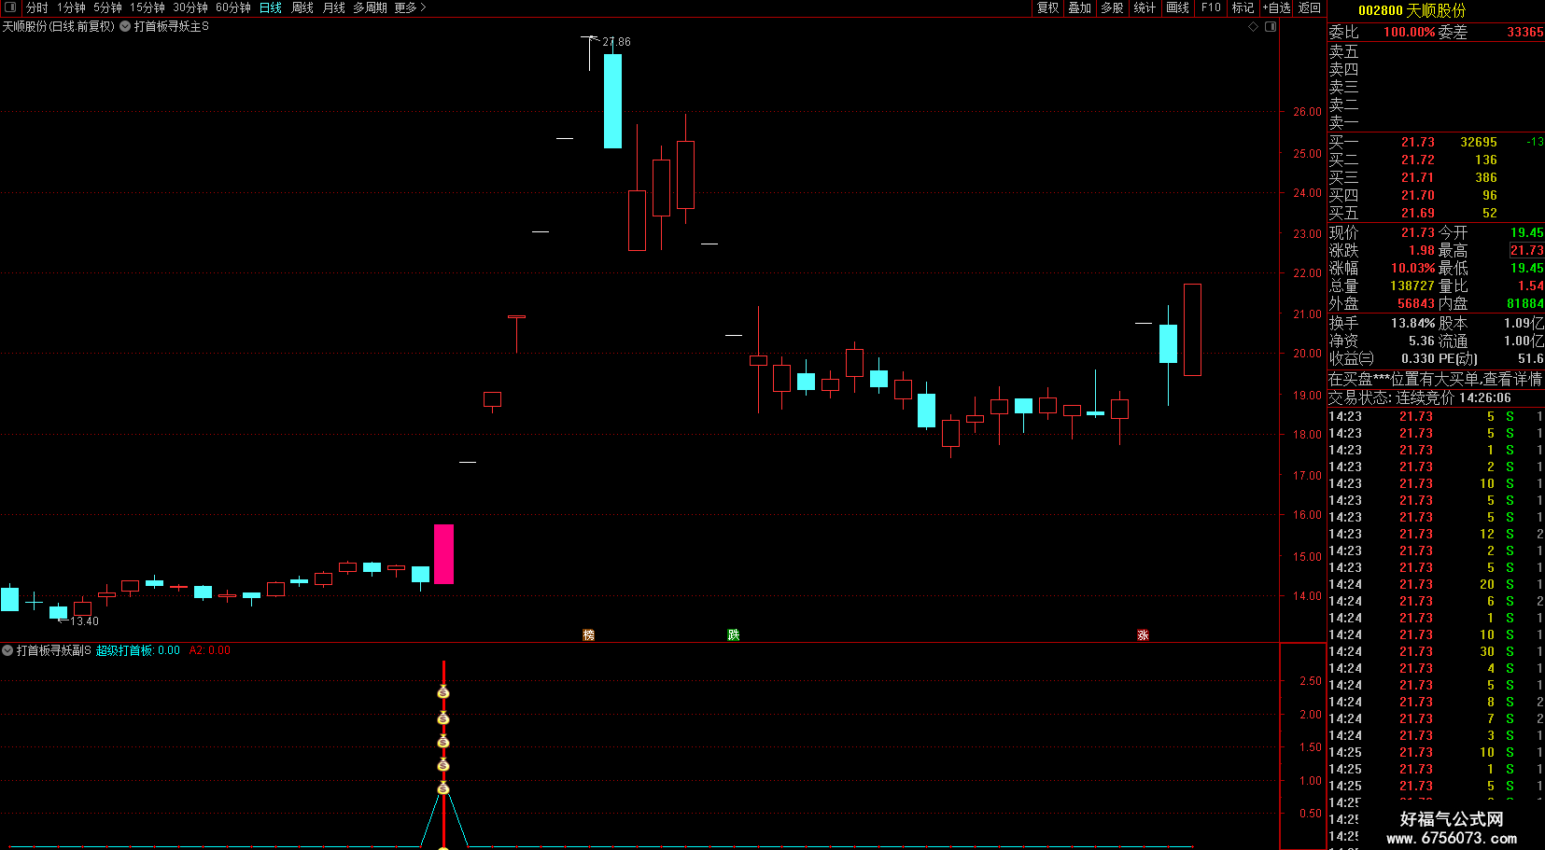
Task: Click the 交易状态 连续竞价 status line
Action: (x=1420, y=397)
